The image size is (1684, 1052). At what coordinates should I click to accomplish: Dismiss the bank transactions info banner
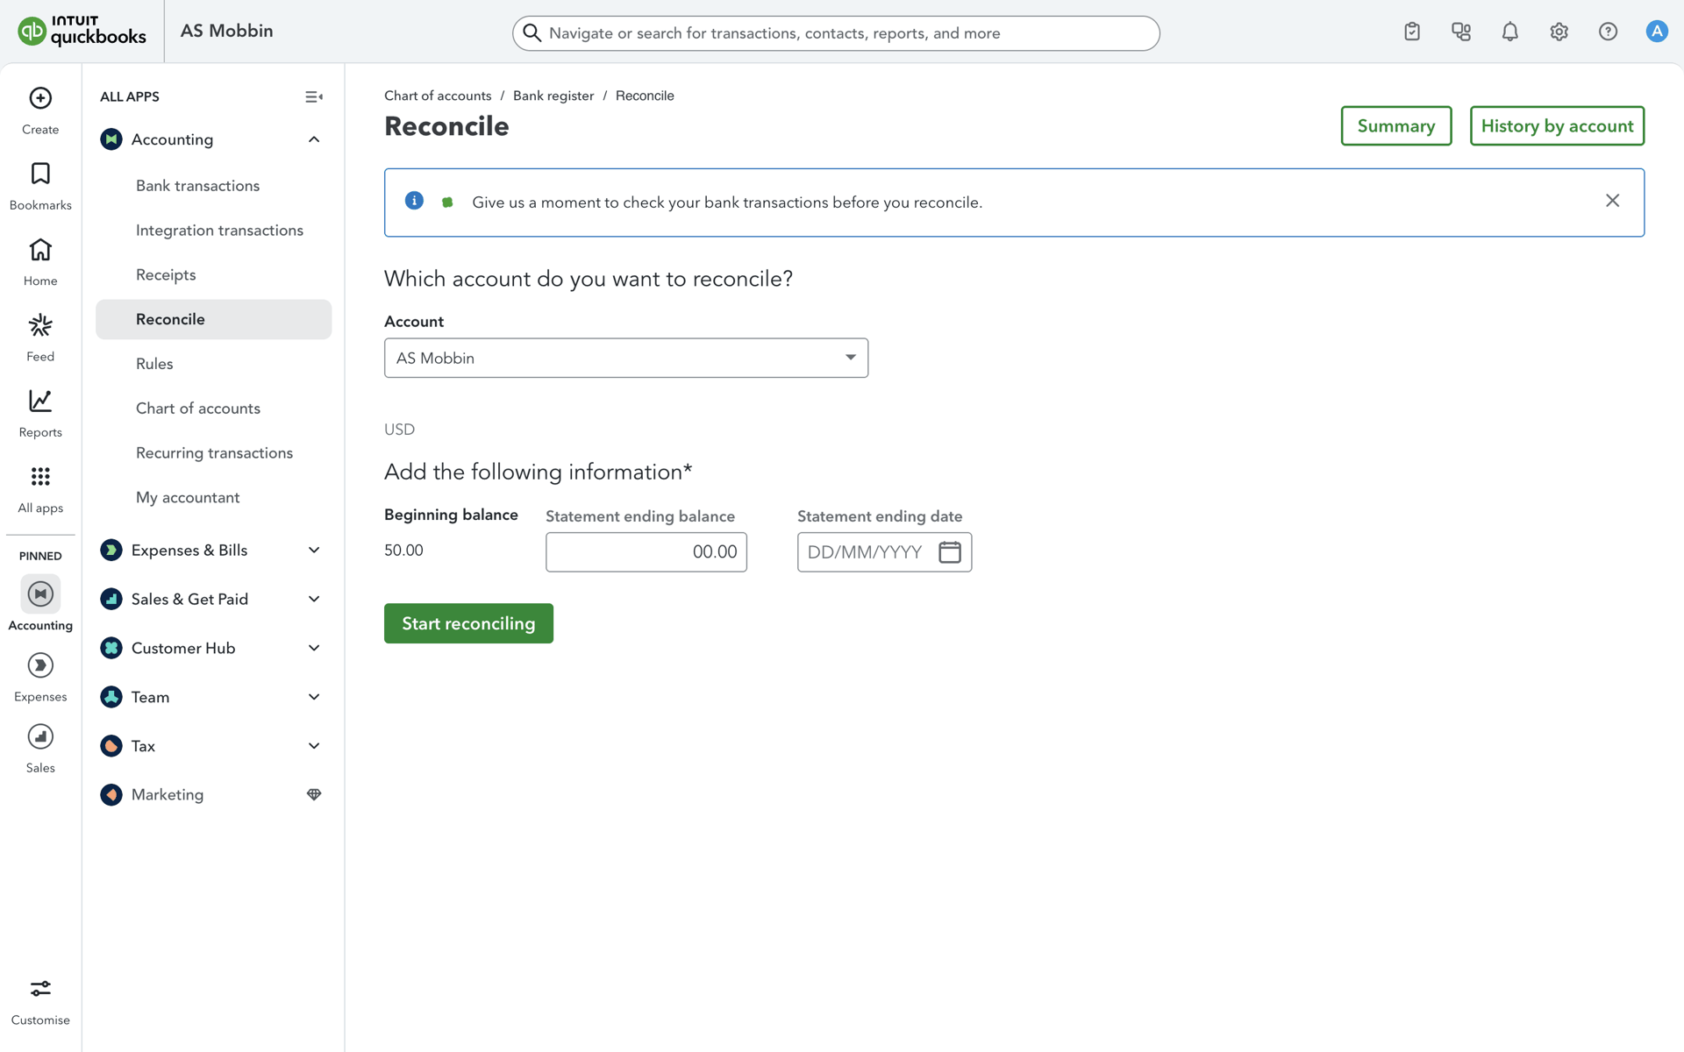1612,201
